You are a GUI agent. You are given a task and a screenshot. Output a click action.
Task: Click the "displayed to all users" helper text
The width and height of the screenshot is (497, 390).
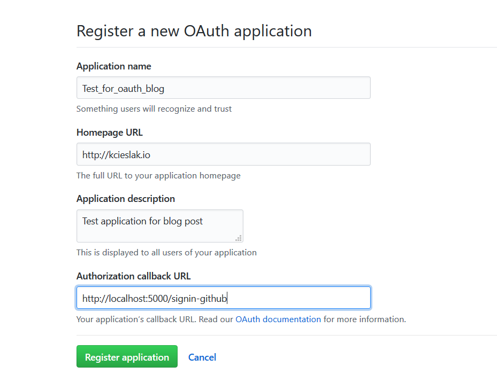click(166, 253)
